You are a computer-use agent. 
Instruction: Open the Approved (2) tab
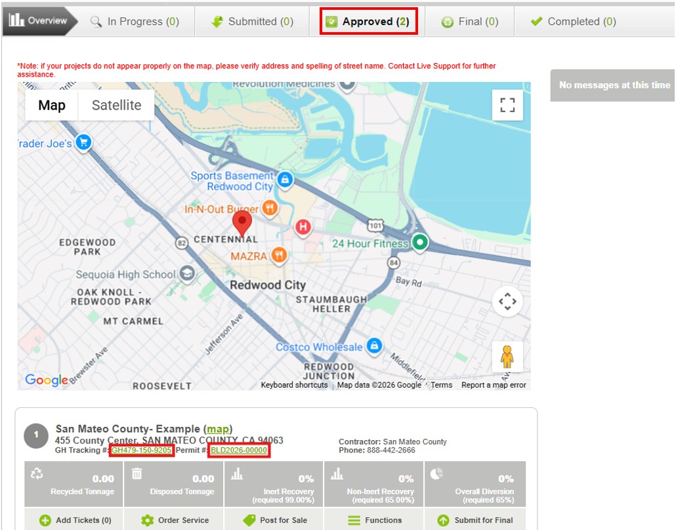point(368,22)
